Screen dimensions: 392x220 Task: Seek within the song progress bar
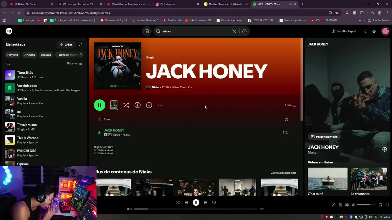coord(196,209)
